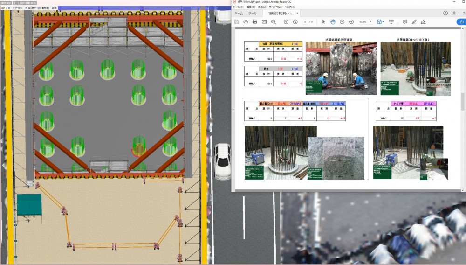466x265 pixels.
Task: Switch to the ツール tab
Action: [x=252, y=14]
